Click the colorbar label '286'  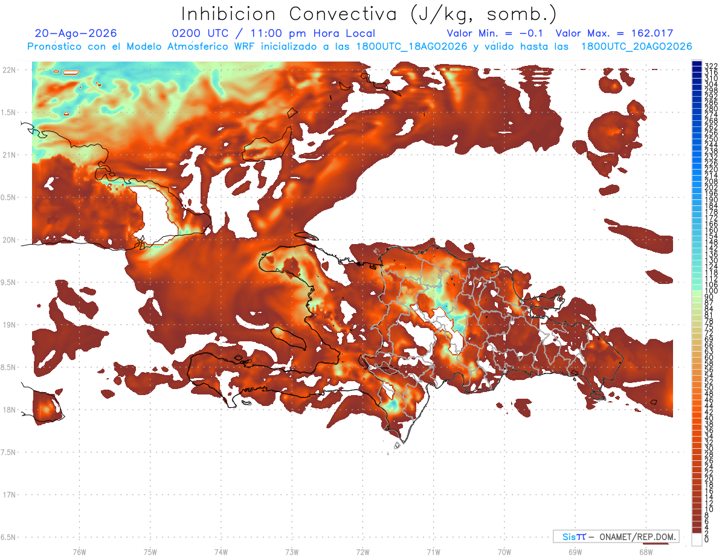(x=712, y=102)
